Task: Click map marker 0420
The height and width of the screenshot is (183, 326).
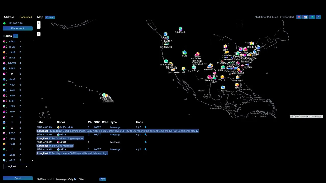Action: click(222, 77)
